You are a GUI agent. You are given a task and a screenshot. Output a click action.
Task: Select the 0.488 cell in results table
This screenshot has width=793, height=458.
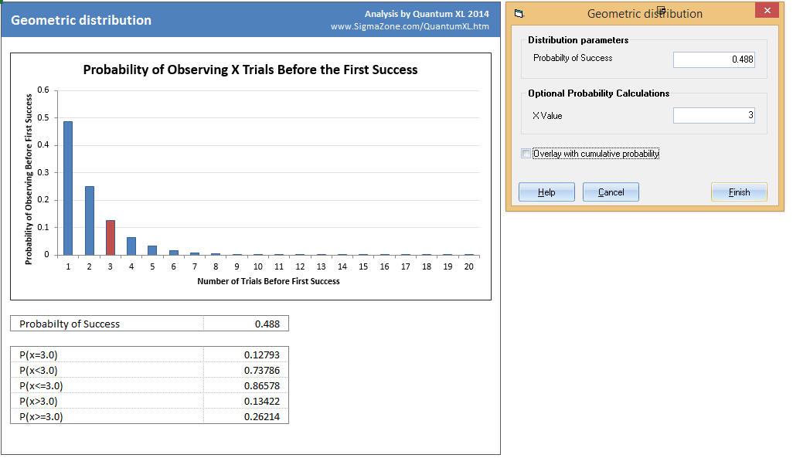pos(246,324)
